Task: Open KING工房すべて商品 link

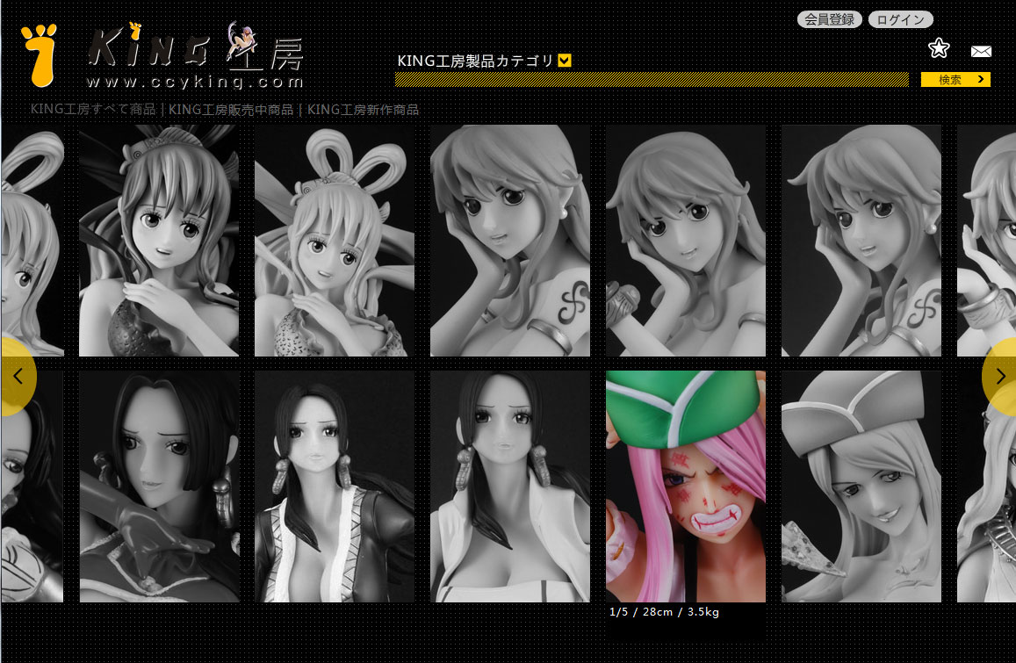Action: [93, 109]
